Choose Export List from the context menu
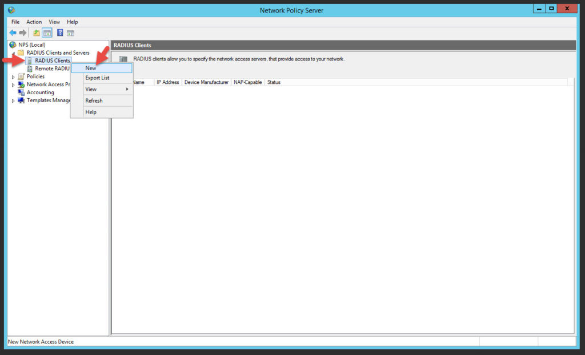 [97, 78]
